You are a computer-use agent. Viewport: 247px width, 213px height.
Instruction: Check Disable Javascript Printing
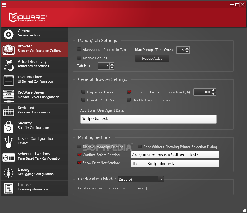point(79,147)
